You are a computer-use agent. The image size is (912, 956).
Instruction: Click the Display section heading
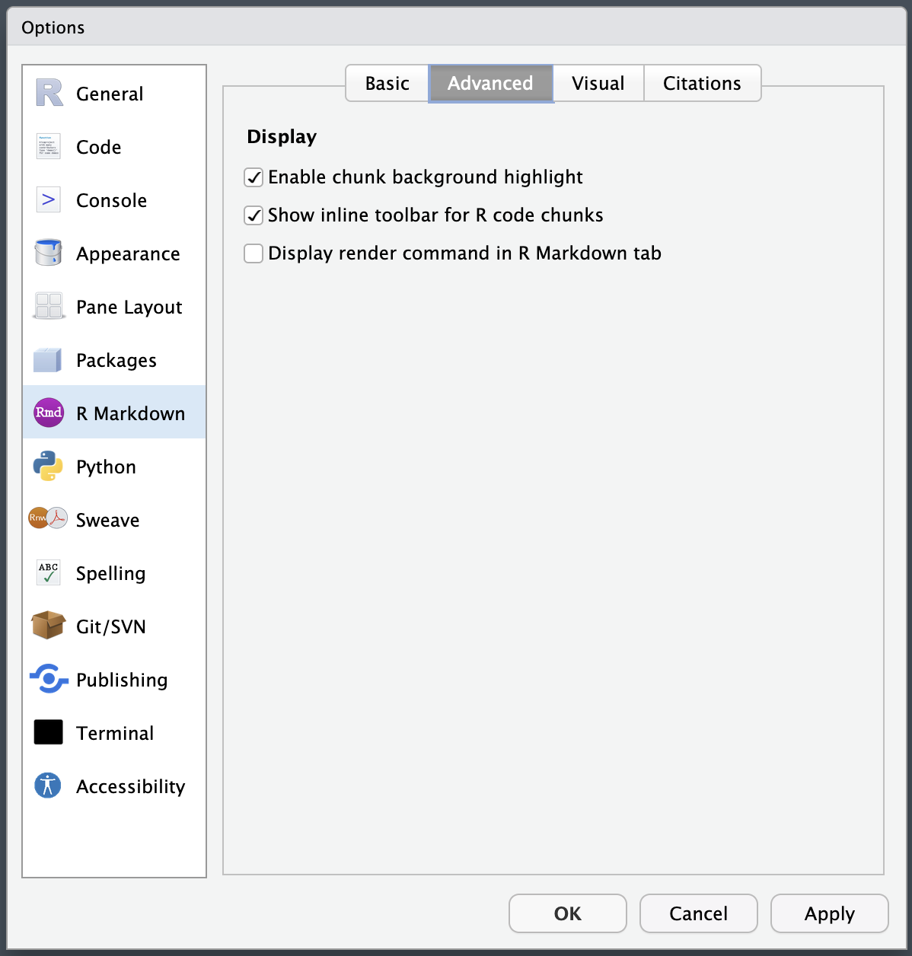click(282, 137)
